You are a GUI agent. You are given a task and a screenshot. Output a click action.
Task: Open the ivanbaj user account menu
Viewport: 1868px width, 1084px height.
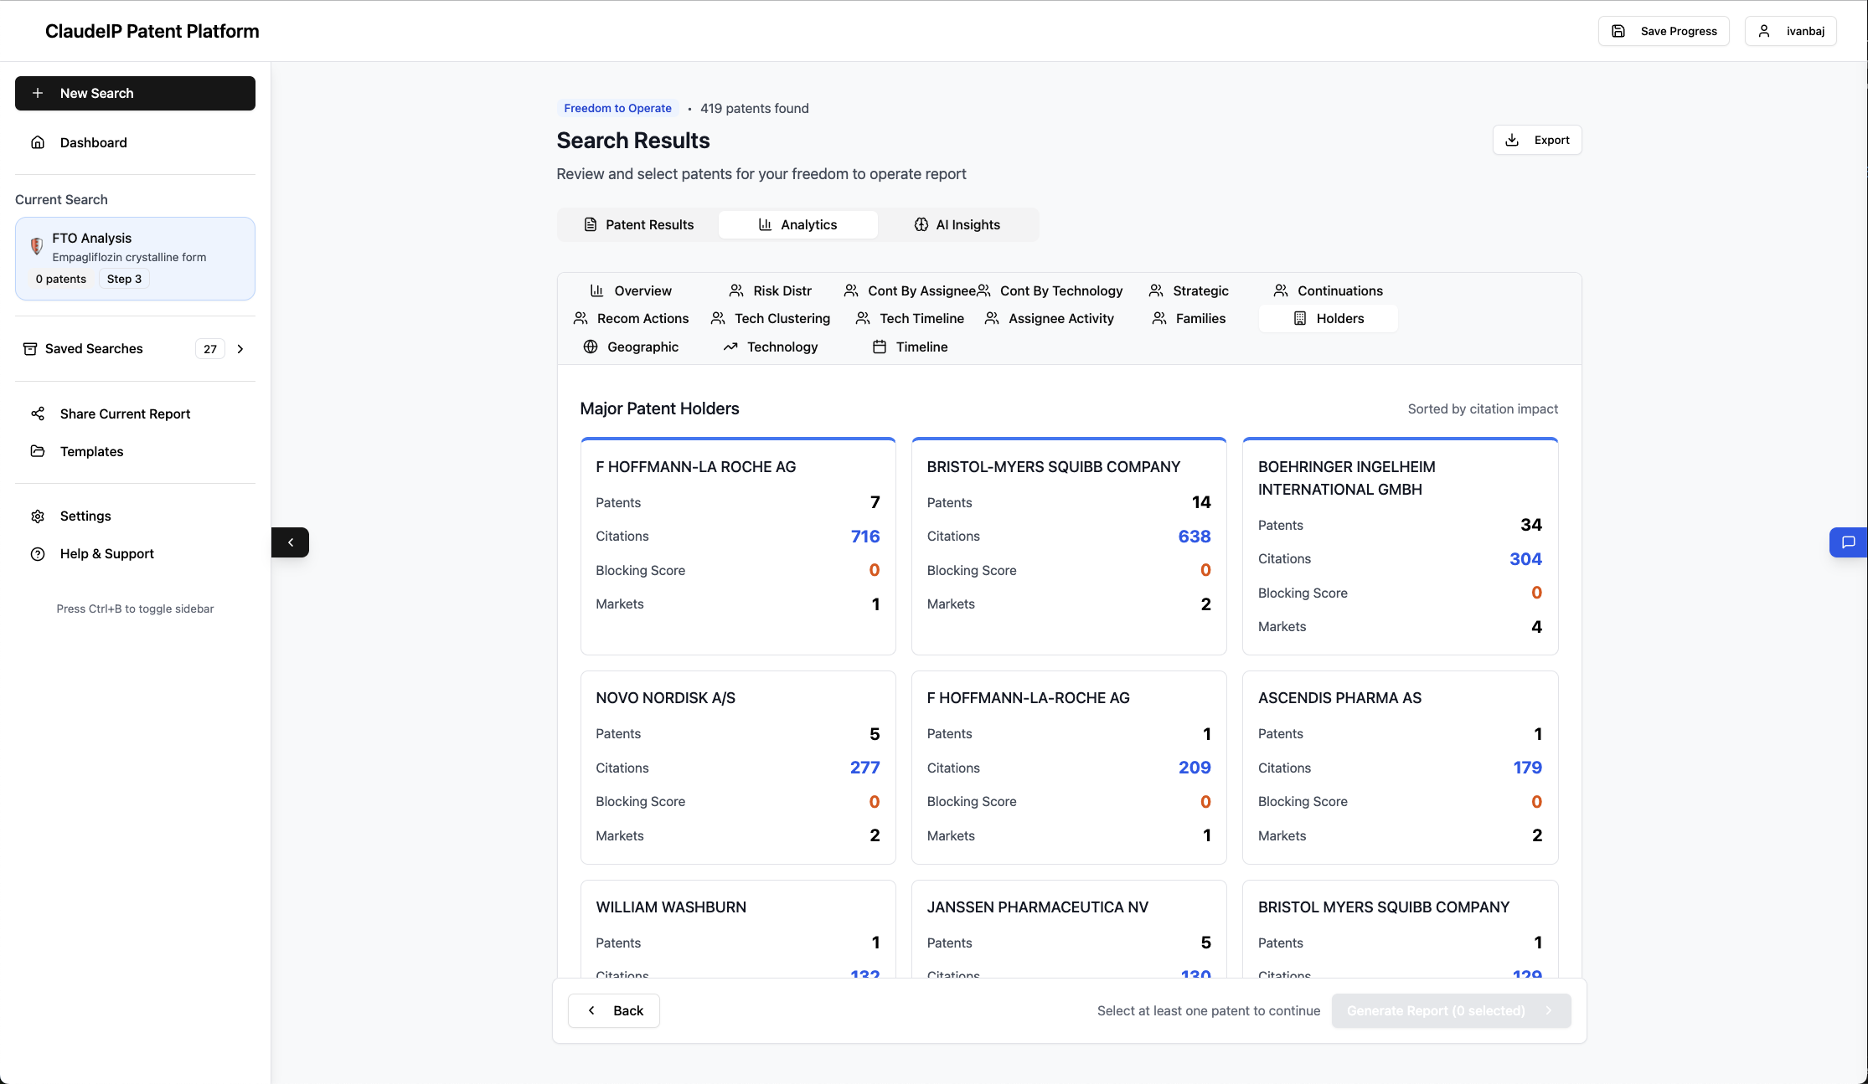click(1790, 31)
